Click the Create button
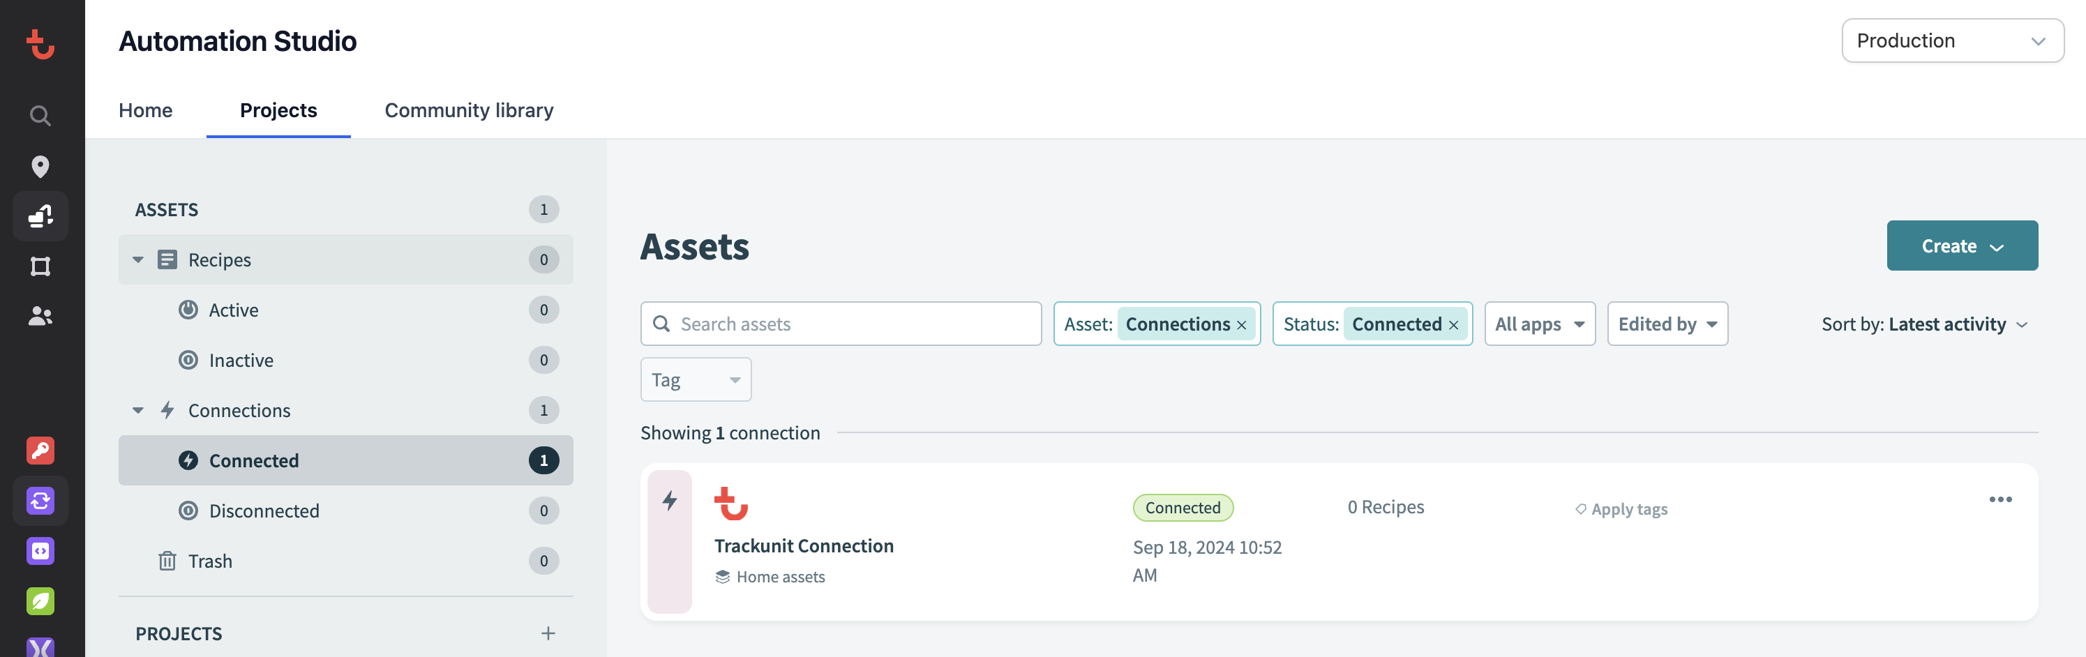The height and width of the screenshot is (657, 2086). (x=1961, y=246)
